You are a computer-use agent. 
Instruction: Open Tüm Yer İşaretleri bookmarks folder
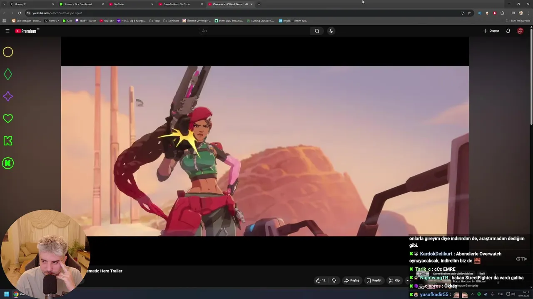click(x=518, y=20)
